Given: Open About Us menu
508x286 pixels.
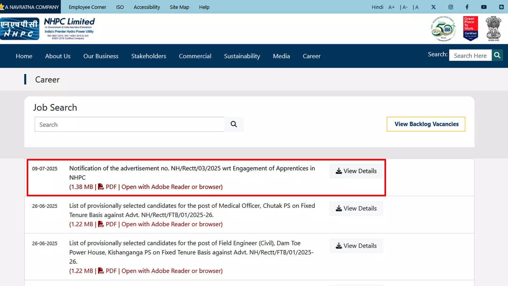Looking at the screenshot, I should [58, 56].
